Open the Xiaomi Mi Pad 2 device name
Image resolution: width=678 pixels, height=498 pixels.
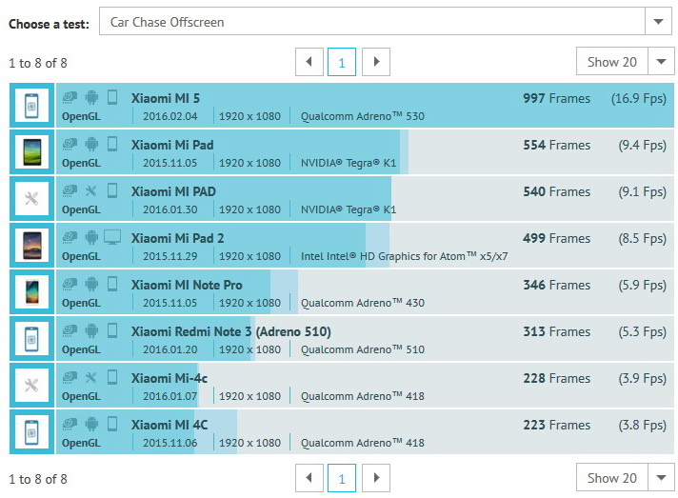coord(178,238)
